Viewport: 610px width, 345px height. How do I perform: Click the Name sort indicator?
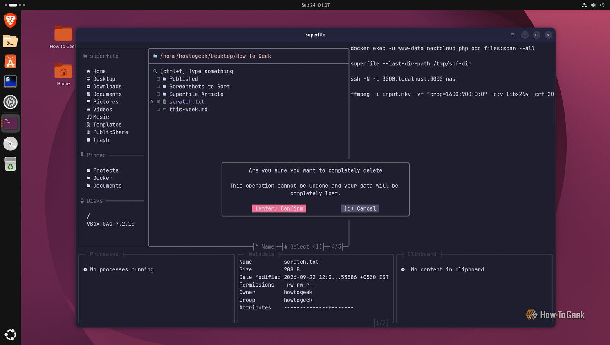tap(265, 246)
